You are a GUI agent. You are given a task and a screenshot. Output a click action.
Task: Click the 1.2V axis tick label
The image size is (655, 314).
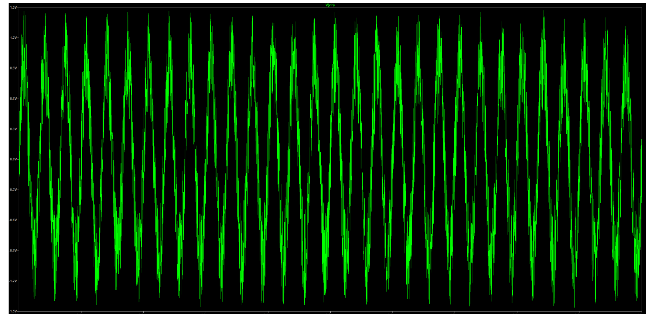(13, 38)
